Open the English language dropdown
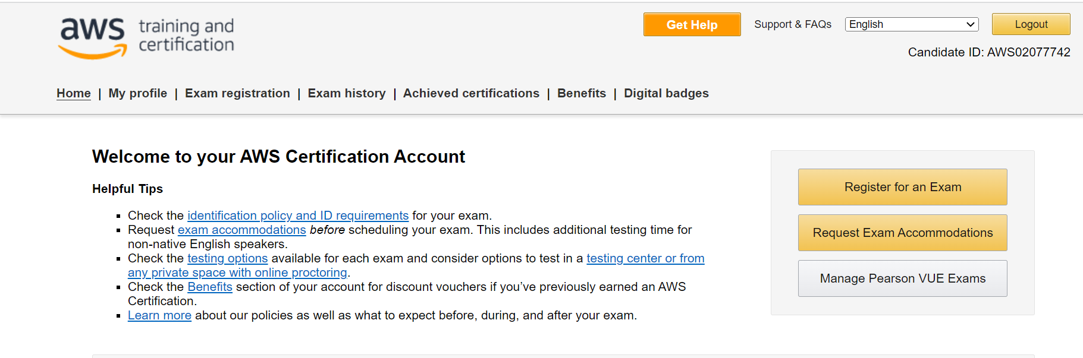The width and height of the screenshot is (1083, 358). point(912,24)
